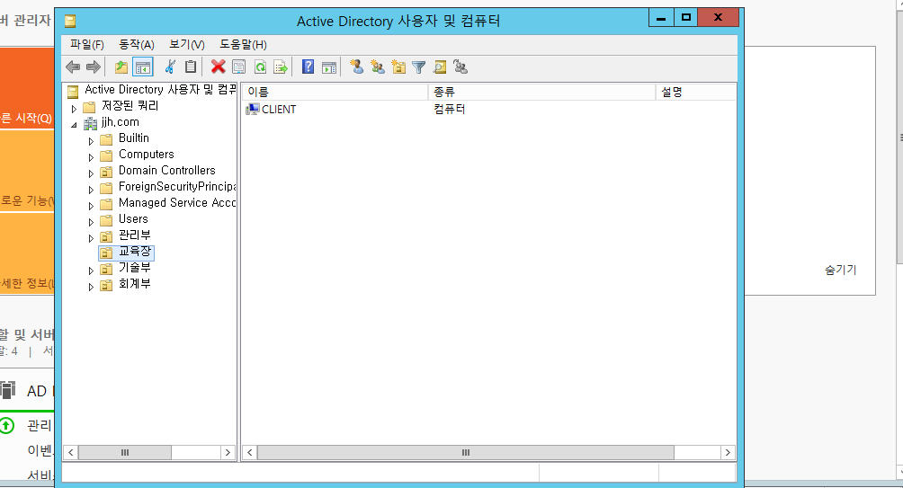903x488 pixels.
Task: Click the console icon in the title bar
Action: click(70, 22)
